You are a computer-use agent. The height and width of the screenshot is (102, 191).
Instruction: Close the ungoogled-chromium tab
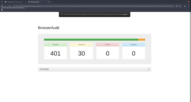(x=25, y=2)
